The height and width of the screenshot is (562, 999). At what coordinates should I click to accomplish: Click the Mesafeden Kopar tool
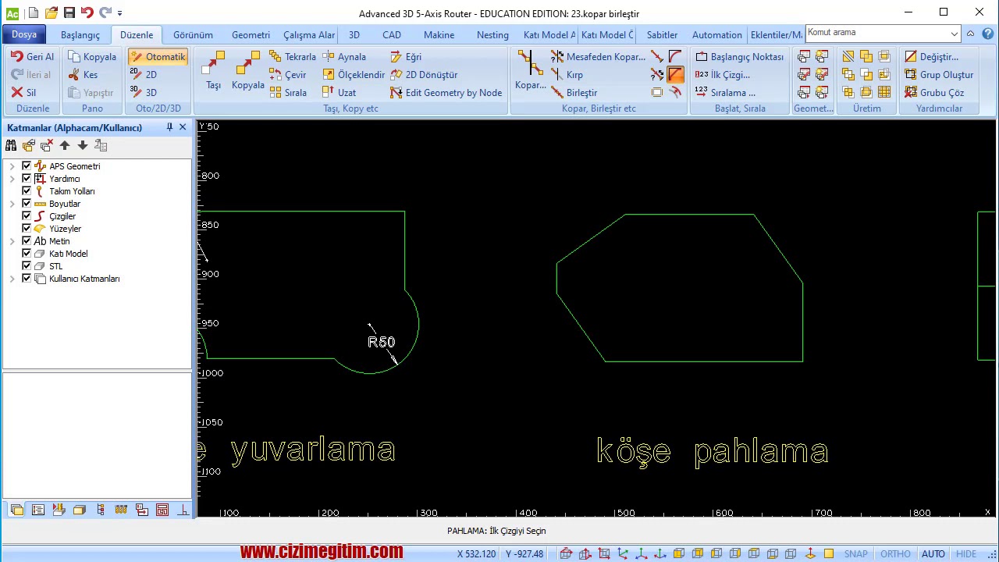598,57
